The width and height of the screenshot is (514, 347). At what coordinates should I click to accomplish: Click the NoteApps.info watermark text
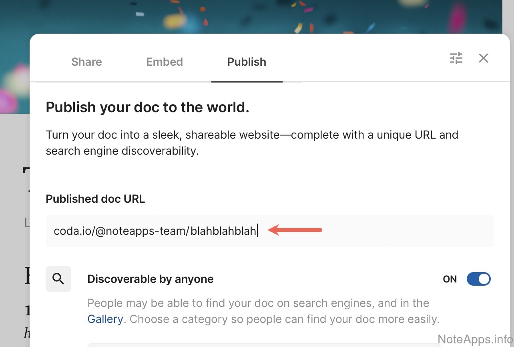475,339
